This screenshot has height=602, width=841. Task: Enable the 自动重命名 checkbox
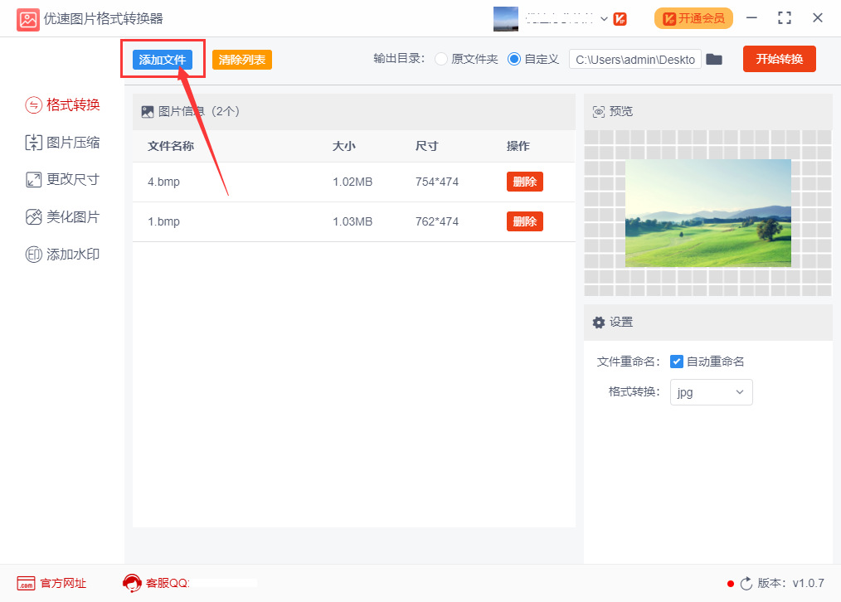click(x=677, y=361)
